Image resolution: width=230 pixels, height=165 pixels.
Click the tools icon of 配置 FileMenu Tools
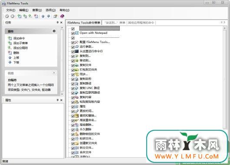point(77,42)
